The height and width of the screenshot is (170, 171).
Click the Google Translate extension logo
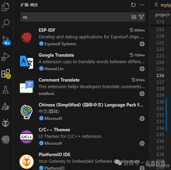click(x=27, y=62)
